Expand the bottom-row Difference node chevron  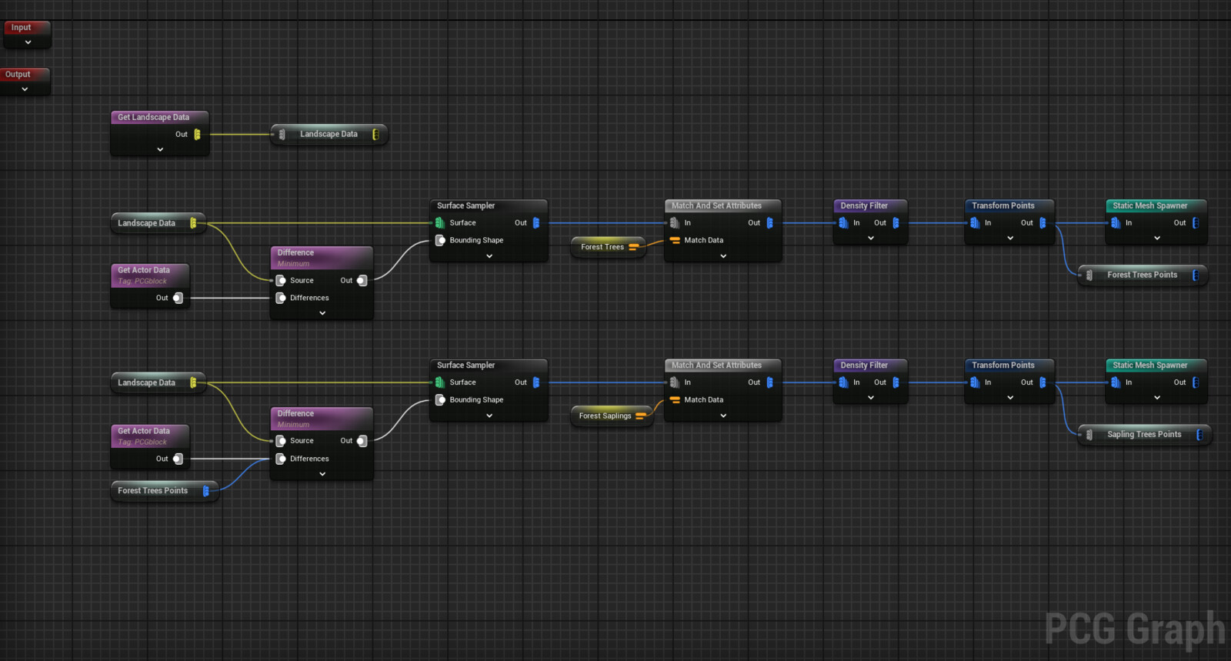(322, 474)
